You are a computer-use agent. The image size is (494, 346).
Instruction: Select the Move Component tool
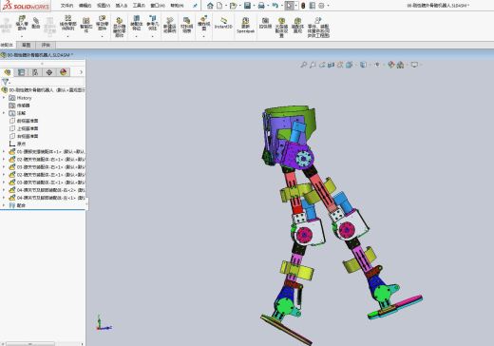click(102, 23)
